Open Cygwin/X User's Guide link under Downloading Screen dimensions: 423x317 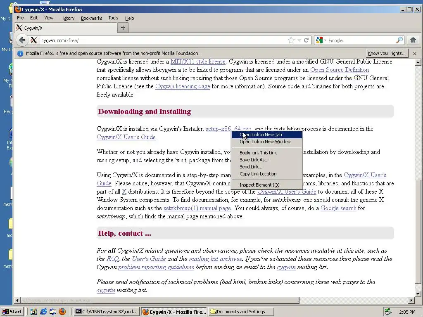click(x=126, y=137)
